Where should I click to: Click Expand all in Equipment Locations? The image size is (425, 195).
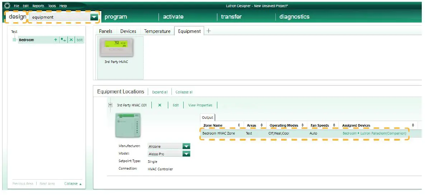point(160,92)
